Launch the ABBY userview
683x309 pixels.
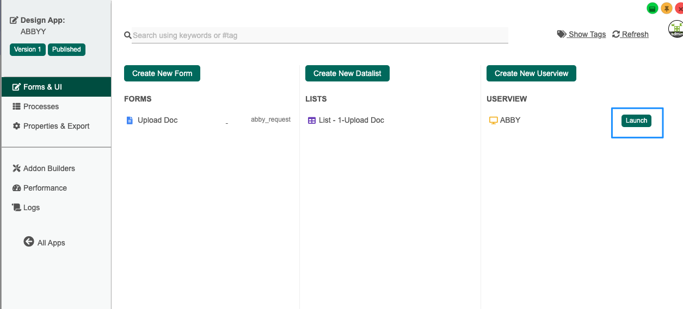coord(636,121)
